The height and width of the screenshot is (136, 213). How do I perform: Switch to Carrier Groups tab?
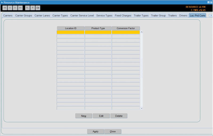(x=23, y=15)
